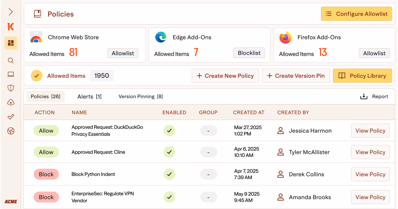Open Configure Allowlist

click(x=356, y=14)
